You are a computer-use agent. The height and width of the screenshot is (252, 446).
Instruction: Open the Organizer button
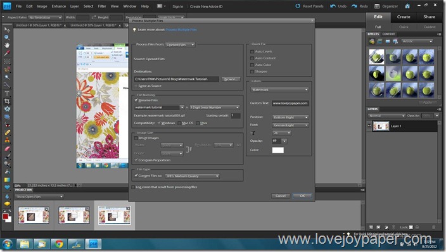point(386,6)
